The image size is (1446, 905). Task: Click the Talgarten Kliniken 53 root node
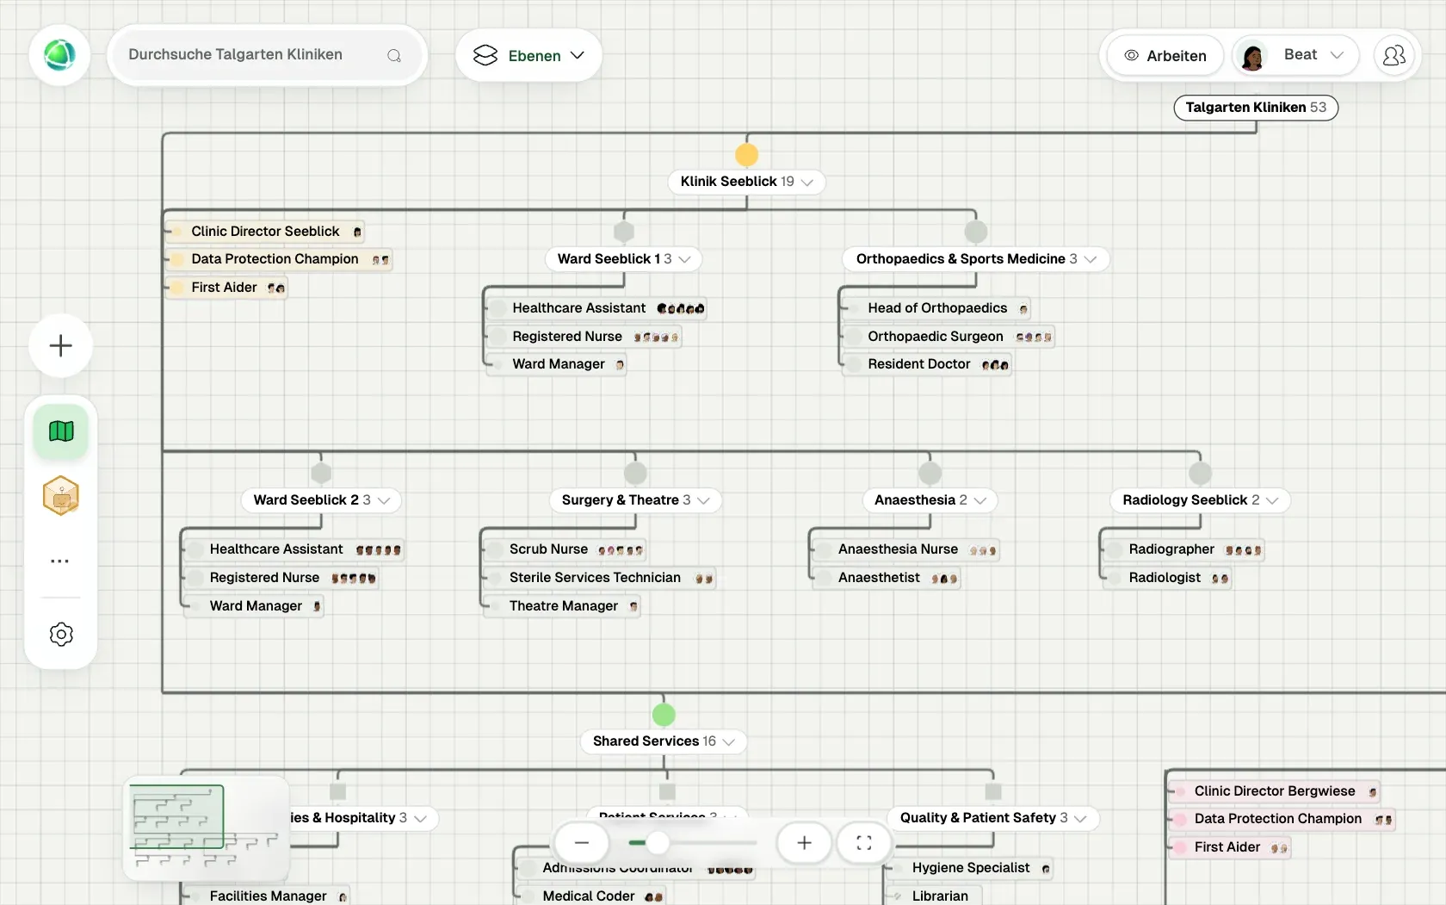click(x=1256, y=108)
